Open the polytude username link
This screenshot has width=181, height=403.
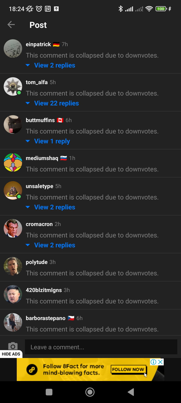[x=37, y=262]
